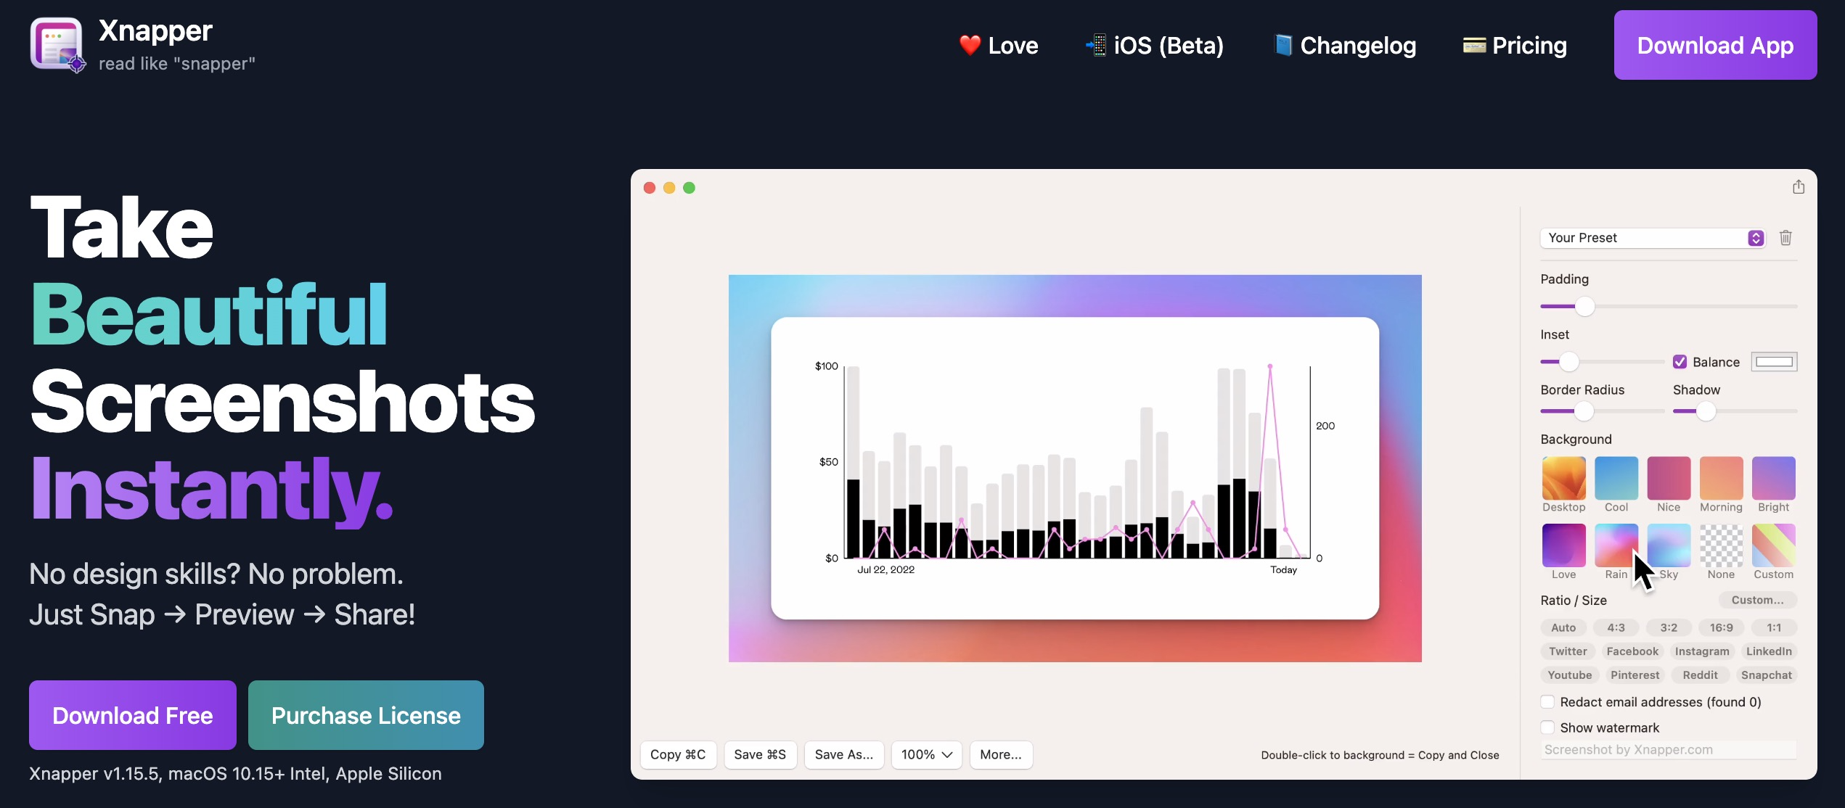Toggle the Balance checkbox on
The height and width of the screenshot is (808, 1845).
tap(1679, 361)
